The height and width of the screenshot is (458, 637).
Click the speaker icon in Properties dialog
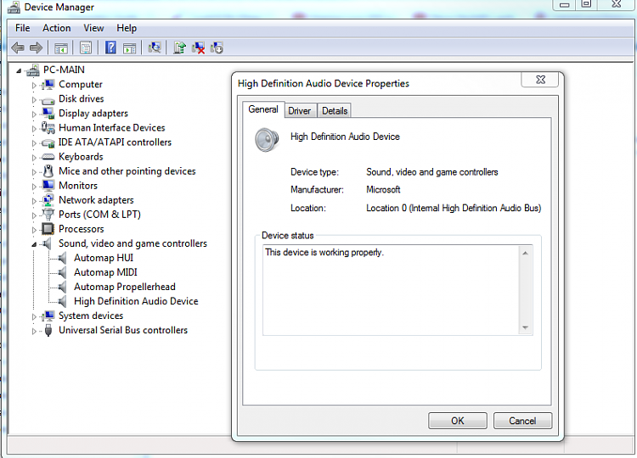coord(267,139)
